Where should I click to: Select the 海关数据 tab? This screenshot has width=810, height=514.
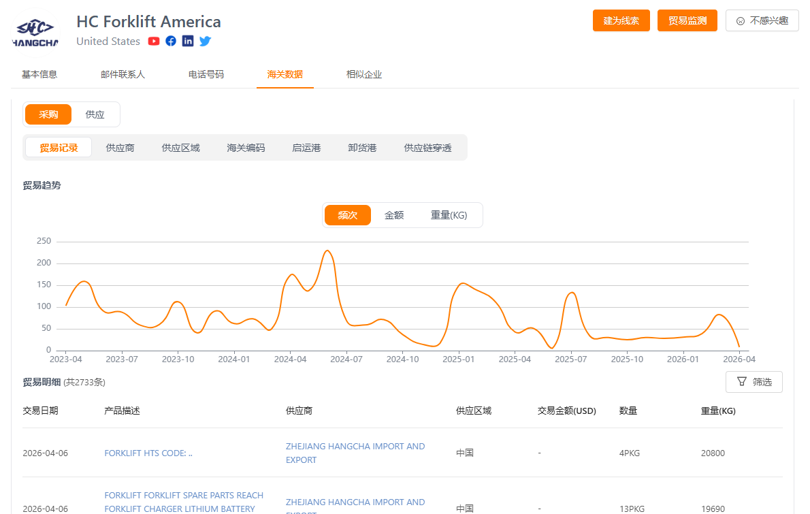[285, 74]
